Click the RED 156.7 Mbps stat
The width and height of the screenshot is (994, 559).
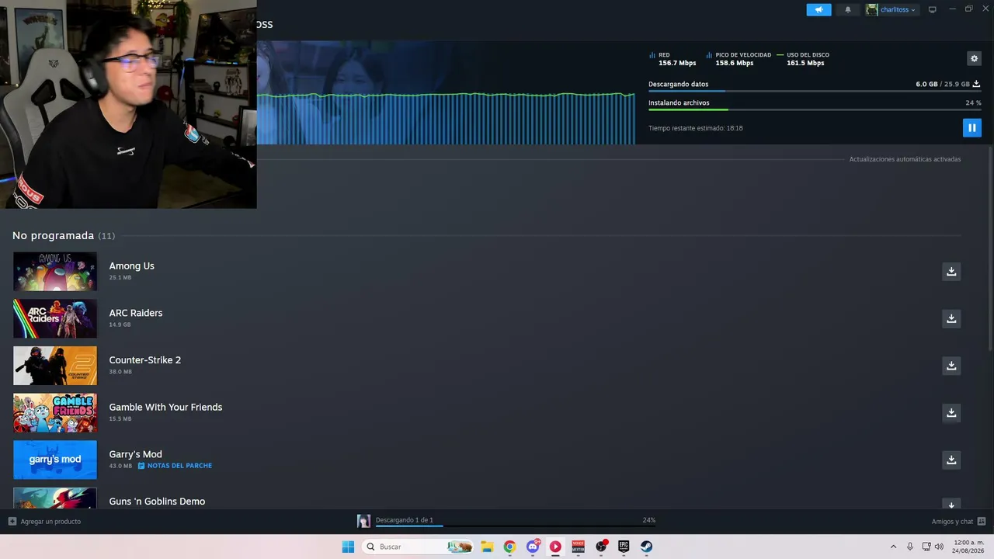point(673,59)
